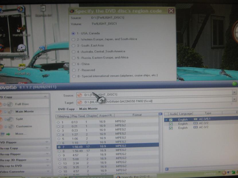Expand the Blu-ray Copy section
238x178 pixels.
click(47, 148)
